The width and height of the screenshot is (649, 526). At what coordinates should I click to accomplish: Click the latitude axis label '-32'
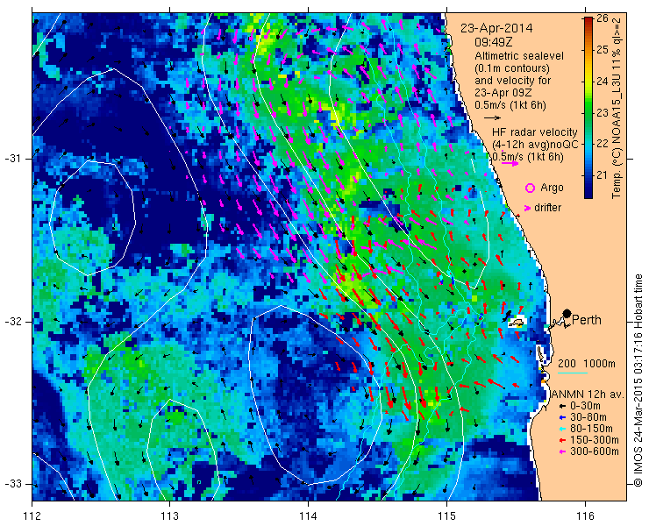coord(12,322)
